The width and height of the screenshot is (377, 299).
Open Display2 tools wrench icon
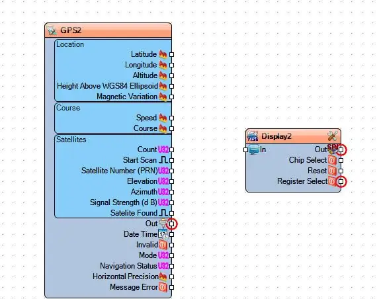(333, 136)
